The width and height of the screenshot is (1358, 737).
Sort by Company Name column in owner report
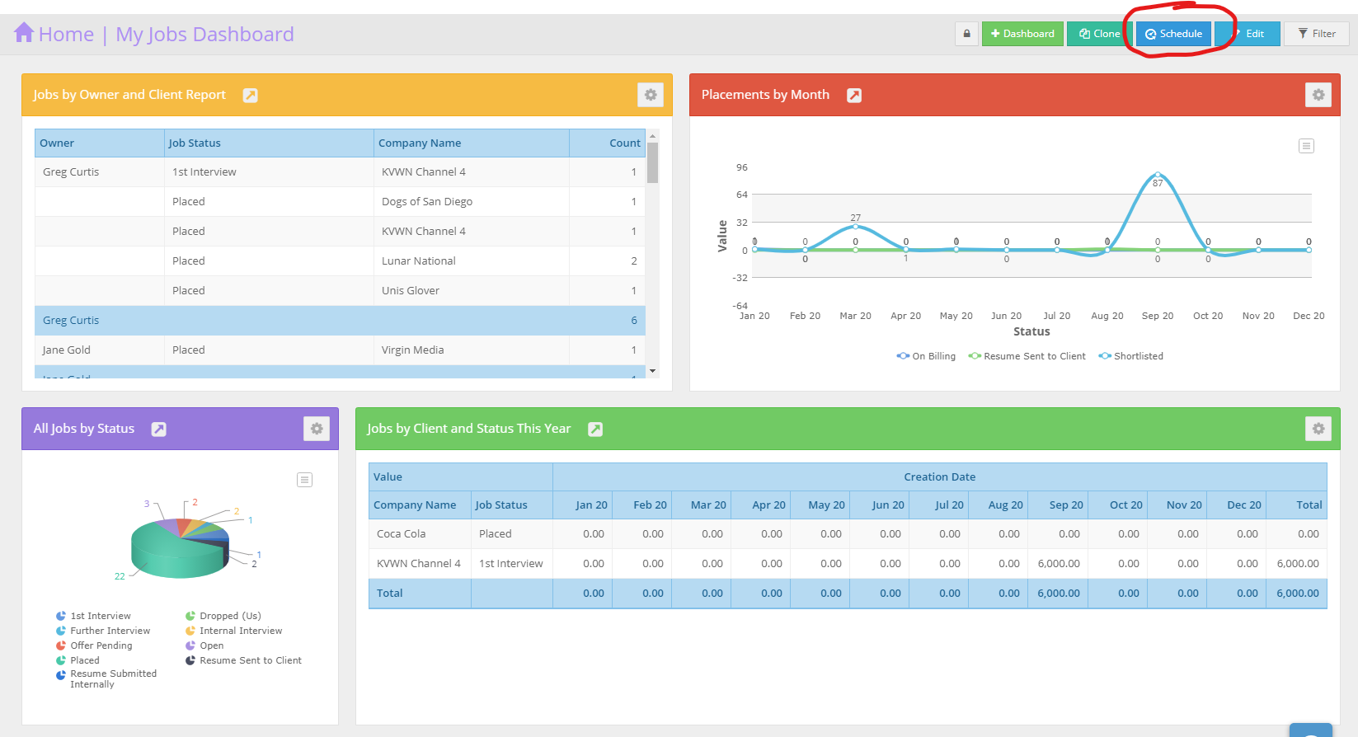click(x=420, y=143)
